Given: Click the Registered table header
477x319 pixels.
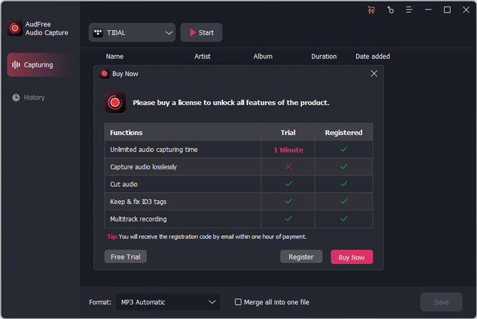Looking at the screenshot, I should [343, 132].
